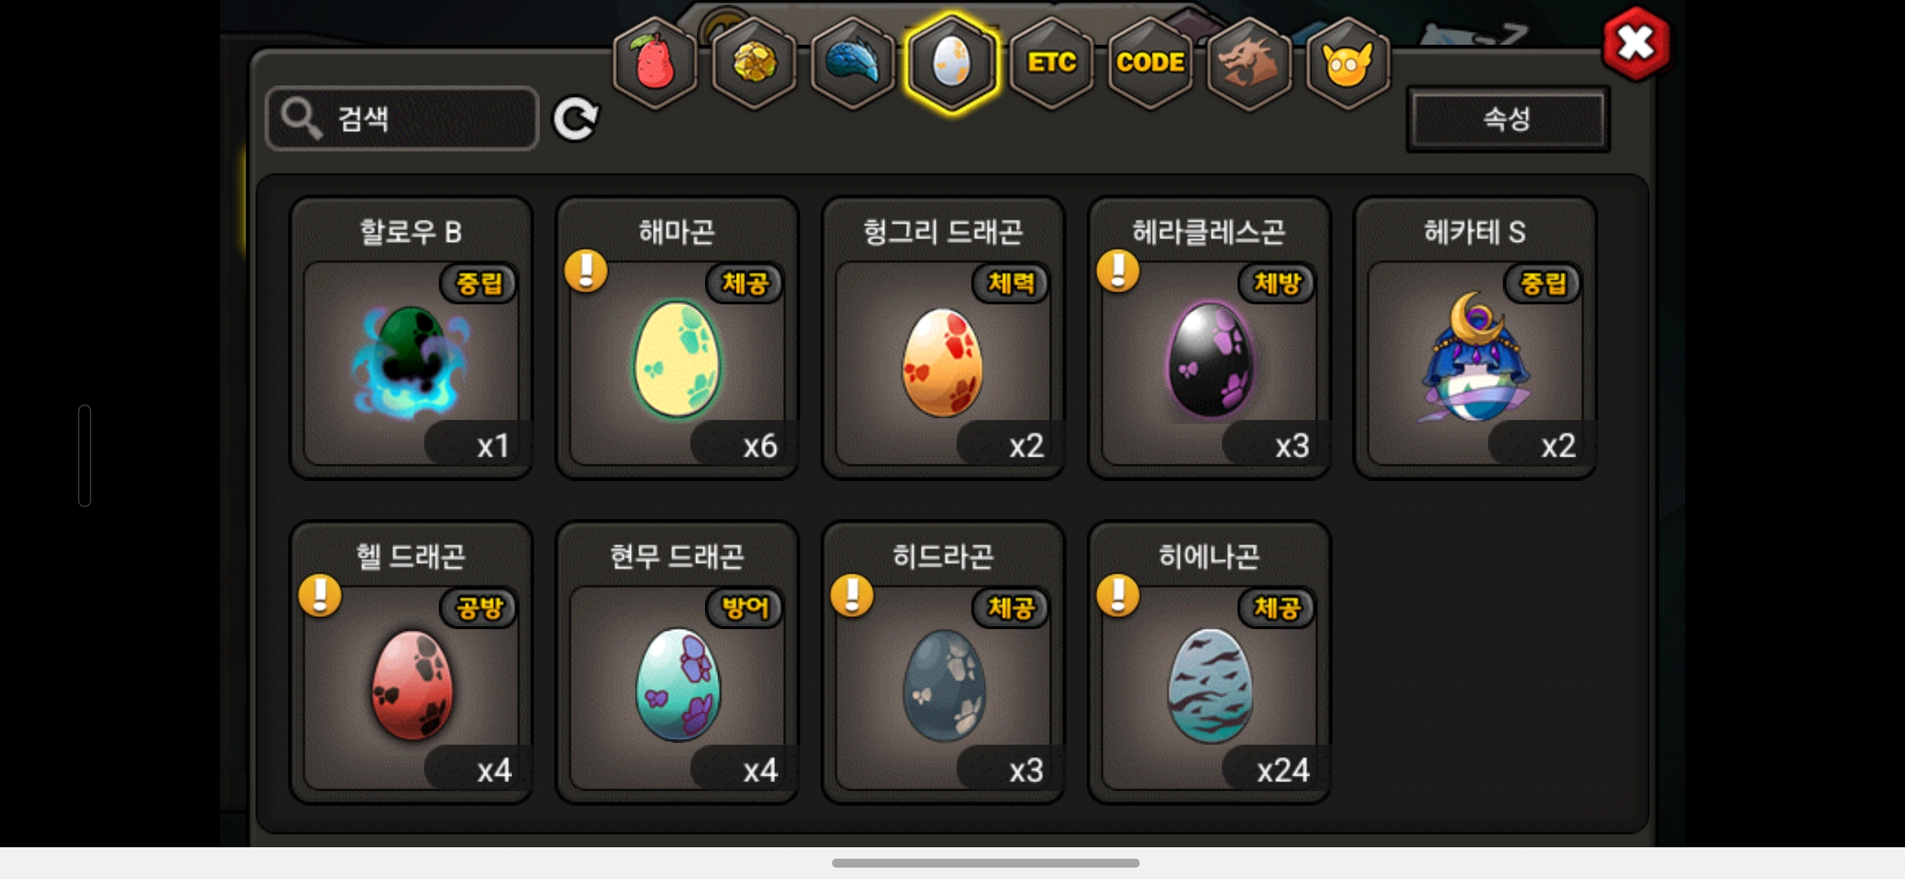The width and height of the screenshot is (1905, 879).
Task: Click alert badge on 히드라곤 egg
Action: (x=852, y=595)
